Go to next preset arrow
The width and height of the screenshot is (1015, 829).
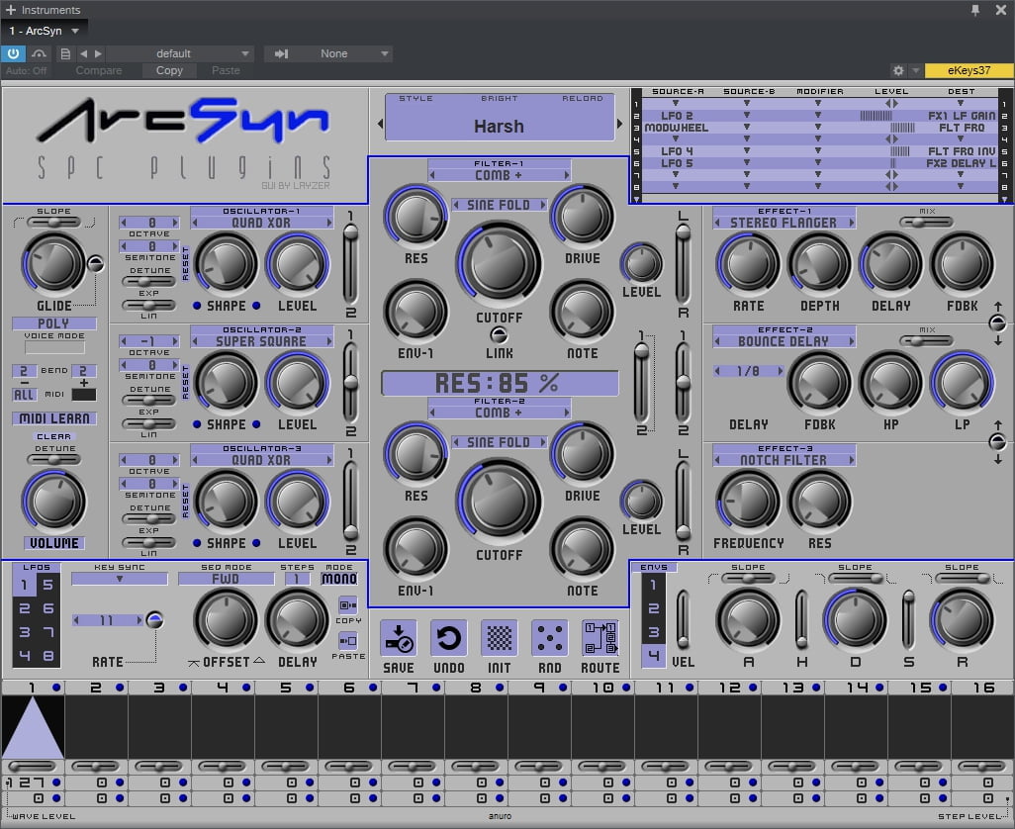point(98,53)
